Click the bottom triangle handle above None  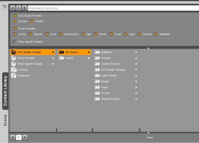click(148, 132)
